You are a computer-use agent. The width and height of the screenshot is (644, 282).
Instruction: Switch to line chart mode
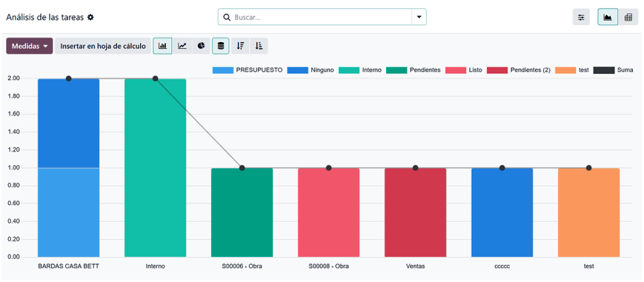tap(182, 46)
